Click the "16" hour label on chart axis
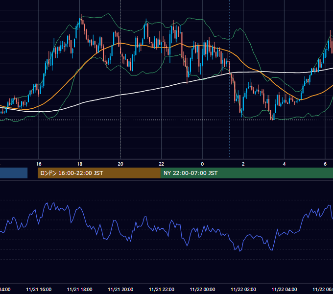The width and height of the screenshot is (333, 294). 39,164
